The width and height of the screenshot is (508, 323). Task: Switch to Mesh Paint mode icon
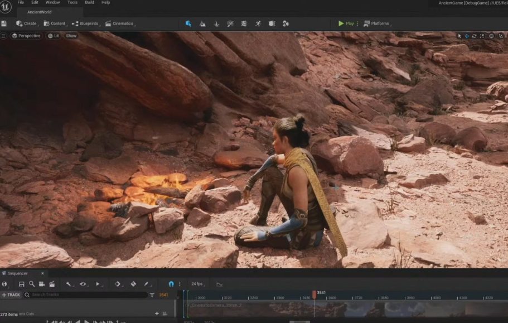[x=230, y=23]
